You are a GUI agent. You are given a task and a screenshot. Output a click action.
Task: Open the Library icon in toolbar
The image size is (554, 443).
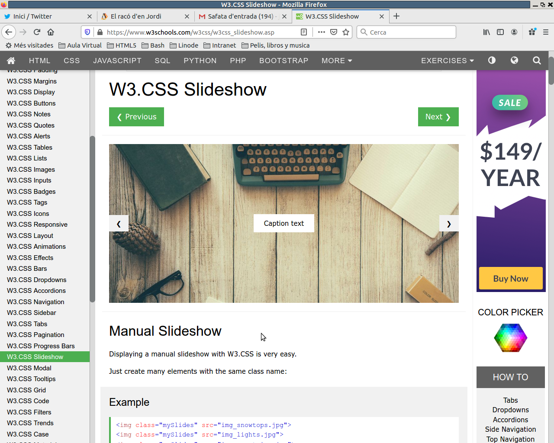coord(486,32)
